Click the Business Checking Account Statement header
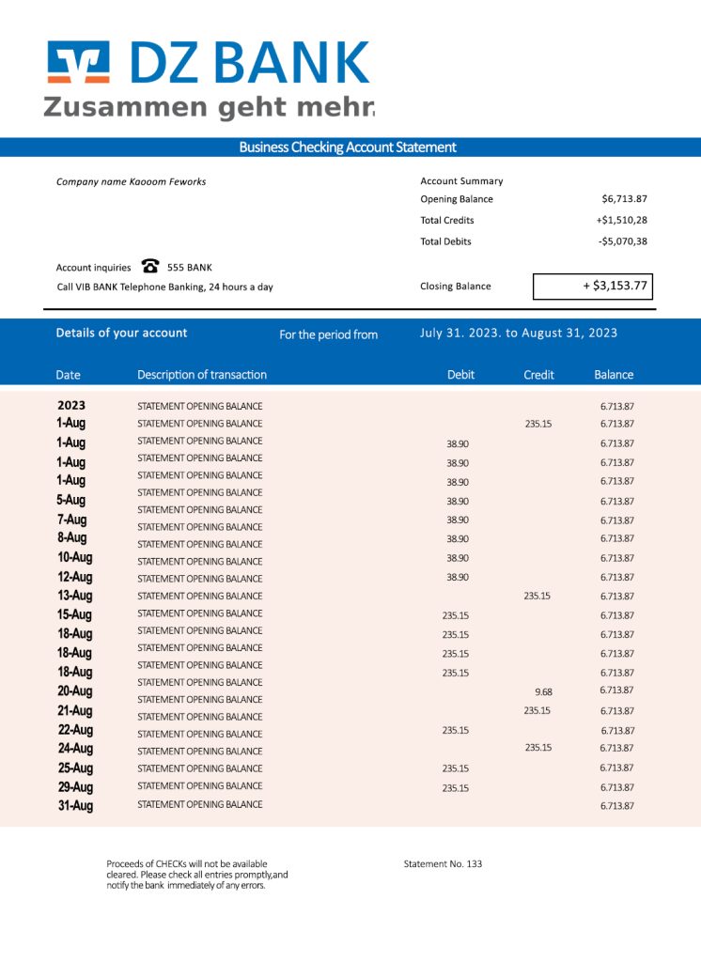 click(x=348, y=147)
